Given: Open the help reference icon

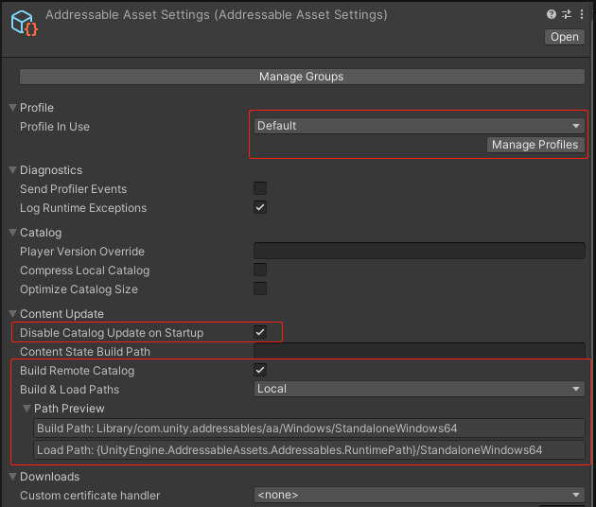Looking at the screenshot, I should [x=552, y=14].
